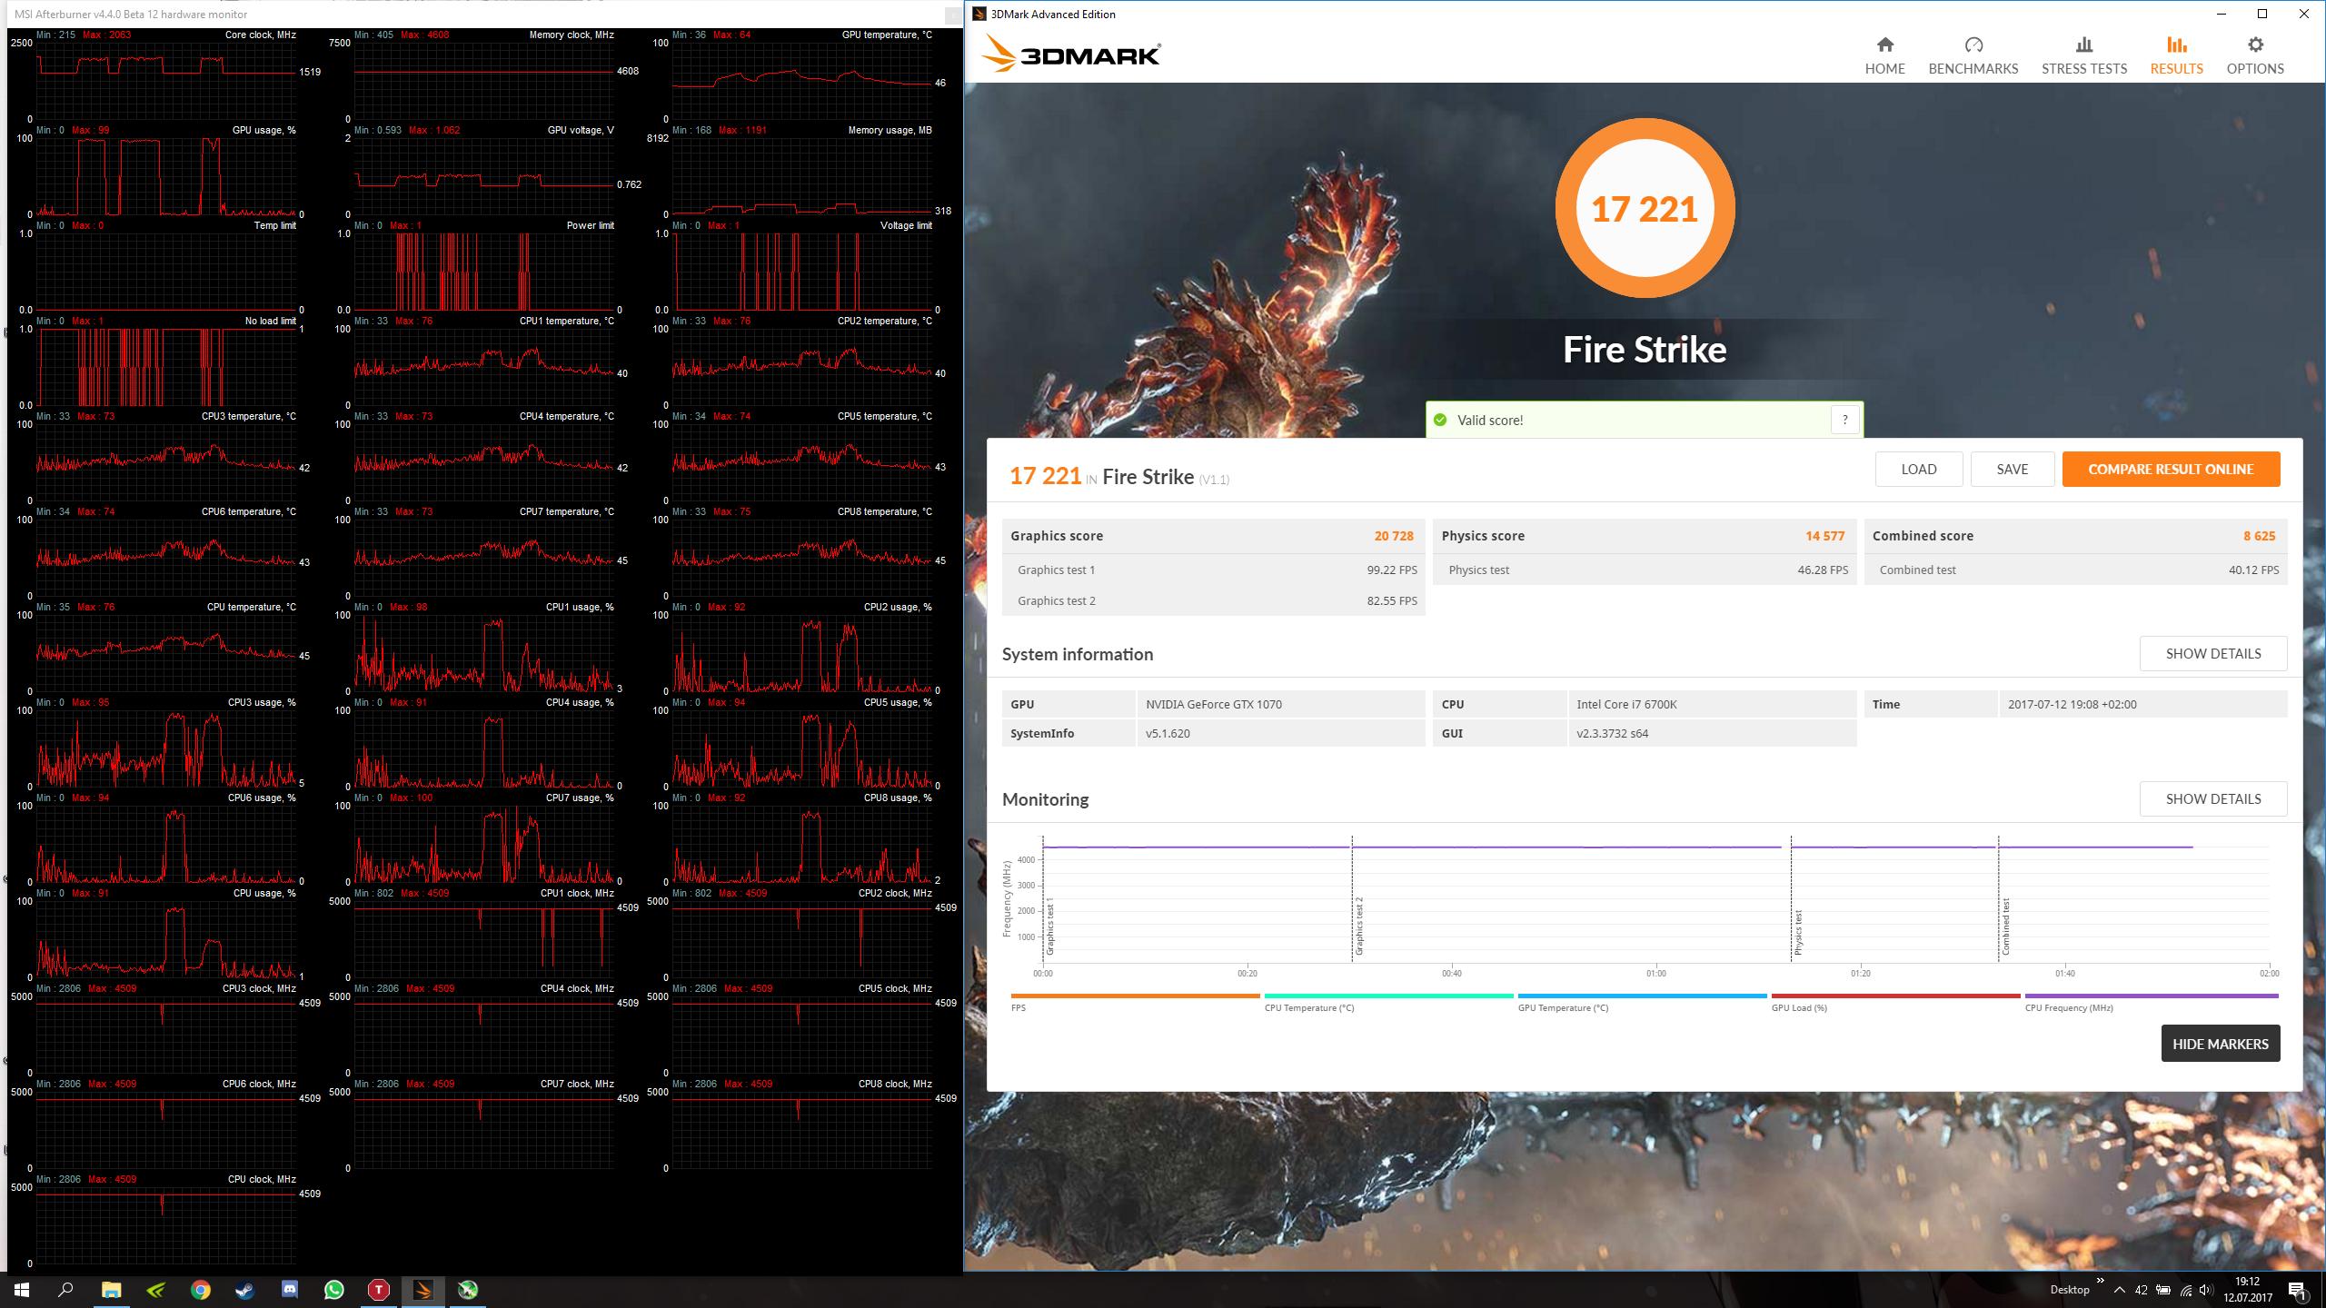Image resolution: width=2326 pixels, height=1308 pixels.
Task: Open the Stress Tests section
Action: click(x=2083, y=55)
